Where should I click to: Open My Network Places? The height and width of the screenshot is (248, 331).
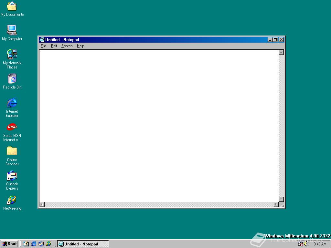(12, 54)
